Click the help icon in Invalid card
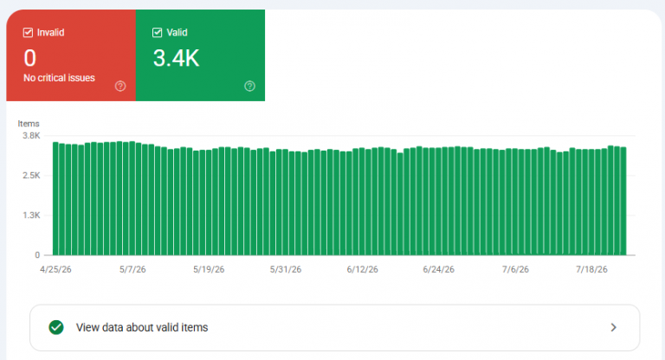 pyautogui.click(x=120, y=86)
